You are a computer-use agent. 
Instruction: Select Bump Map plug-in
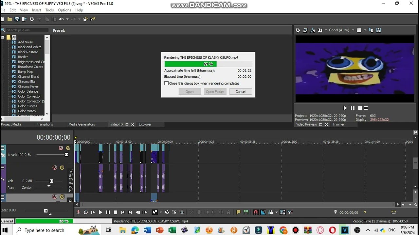click(26, 72)
